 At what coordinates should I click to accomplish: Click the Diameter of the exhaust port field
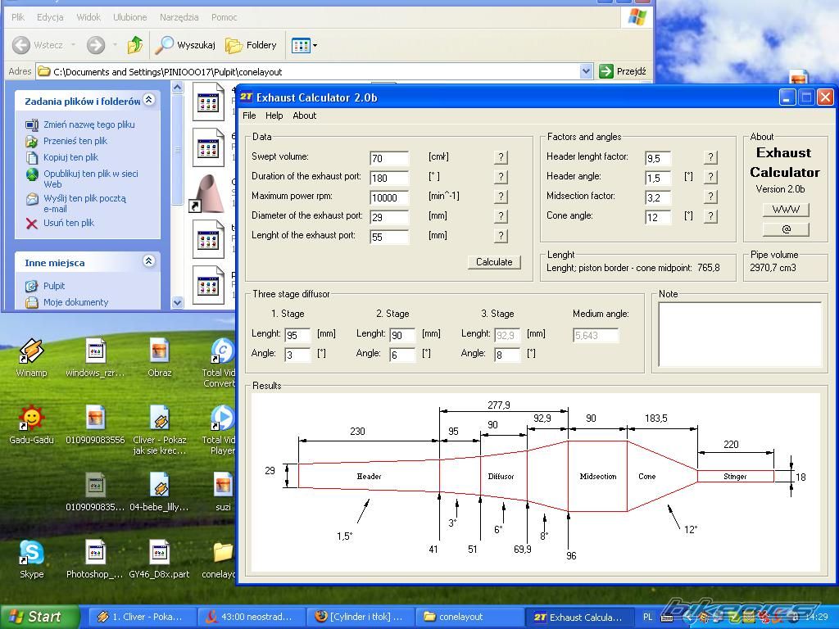[389, 217]
